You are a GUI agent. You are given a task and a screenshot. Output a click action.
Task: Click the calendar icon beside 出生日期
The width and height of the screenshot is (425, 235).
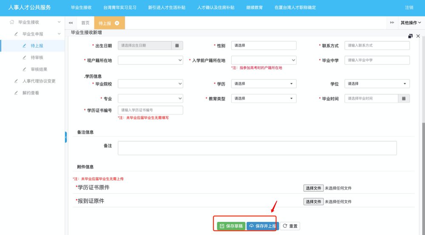(177, 45)
